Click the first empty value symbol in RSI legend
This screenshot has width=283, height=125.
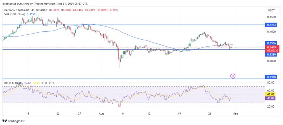[42, 83]
